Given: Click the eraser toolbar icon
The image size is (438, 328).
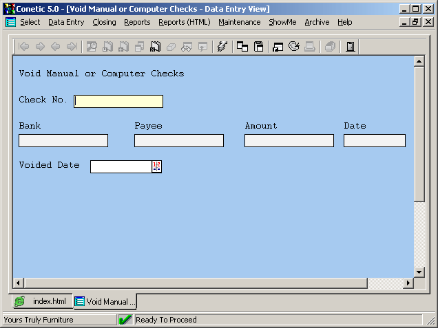Looking at the screenshot, I should coord(171,47).
